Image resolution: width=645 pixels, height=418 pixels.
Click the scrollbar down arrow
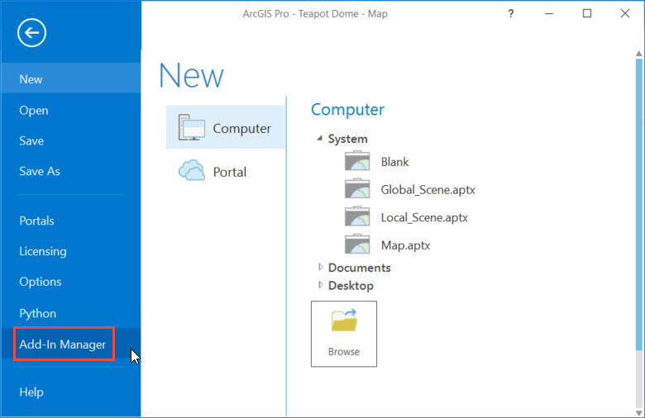(639, 413)
